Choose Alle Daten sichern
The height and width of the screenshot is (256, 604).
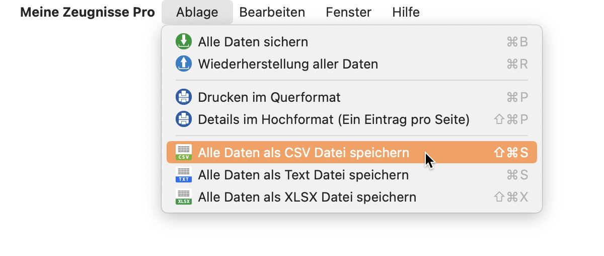tap(351, 42)
